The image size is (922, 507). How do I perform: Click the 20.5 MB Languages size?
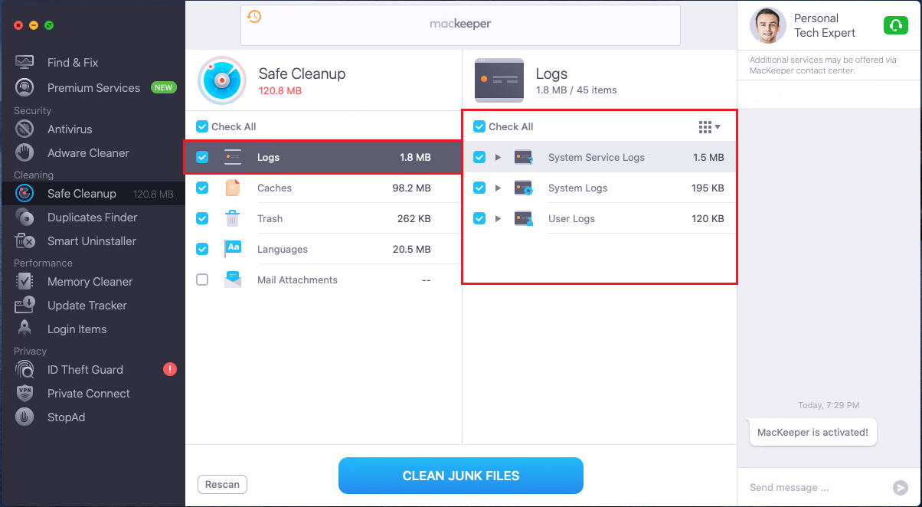[x=411, y=249]
